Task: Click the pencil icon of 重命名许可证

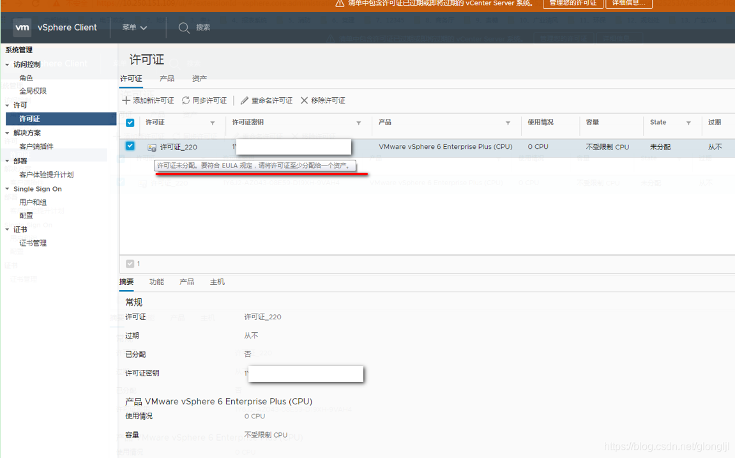Action: point(244,100)
